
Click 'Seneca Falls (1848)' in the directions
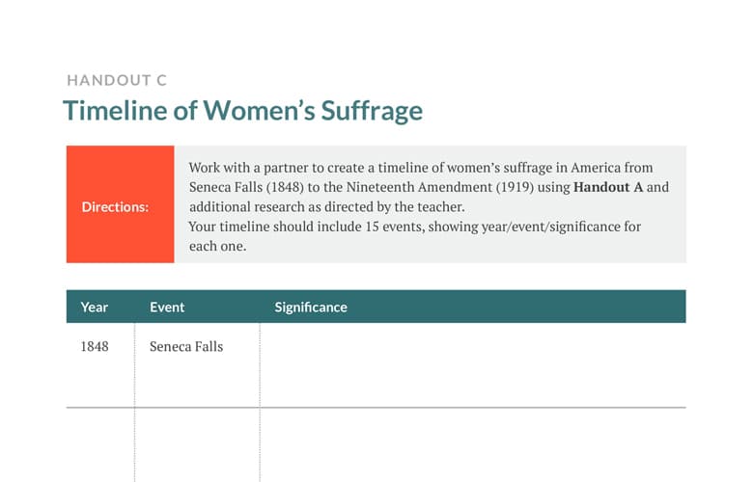point(246,187)
